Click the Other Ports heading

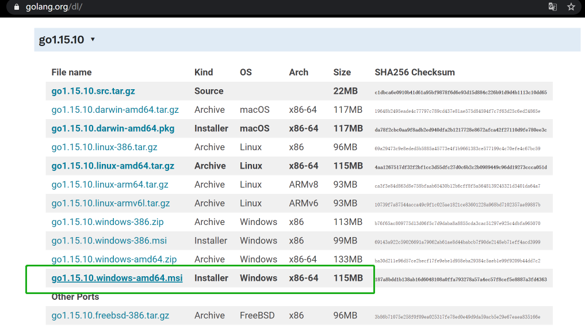point(75,297)
